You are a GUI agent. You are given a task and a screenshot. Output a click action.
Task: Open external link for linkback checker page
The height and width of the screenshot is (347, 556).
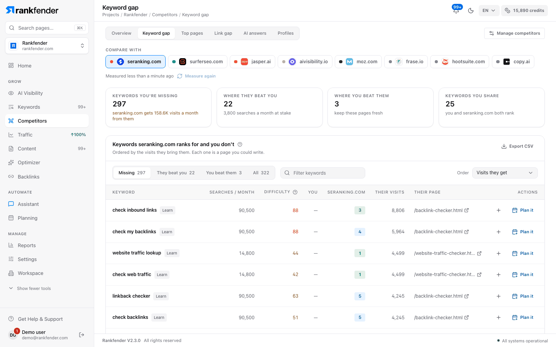tap(466, 296)
